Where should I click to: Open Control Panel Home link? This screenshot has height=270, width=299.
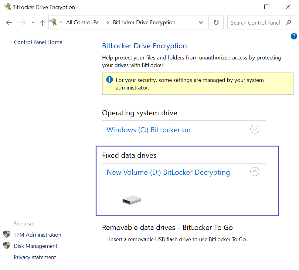click(x=38, y=42)
